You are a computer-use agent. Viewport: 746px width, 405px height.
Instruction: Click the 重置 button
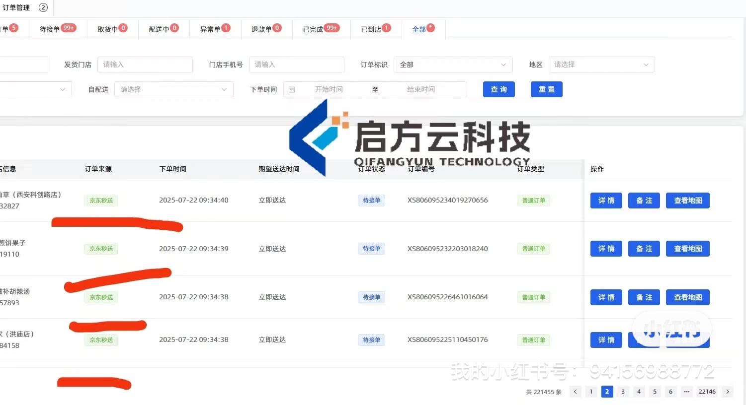point(547,89)
